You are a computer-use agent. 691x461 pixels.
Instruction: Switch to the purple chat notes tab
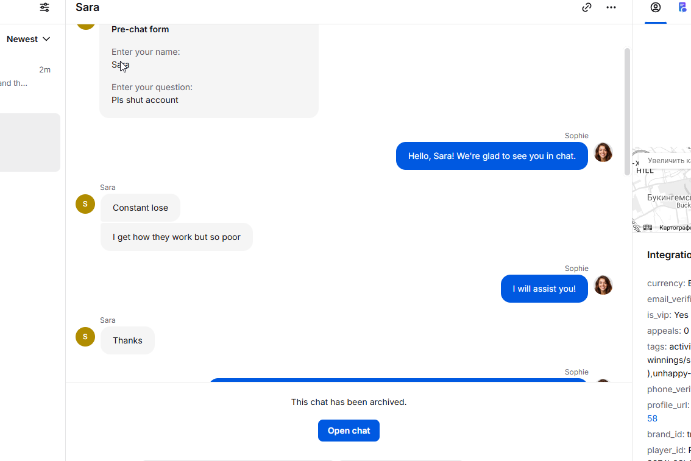click(x=682, y=7)
